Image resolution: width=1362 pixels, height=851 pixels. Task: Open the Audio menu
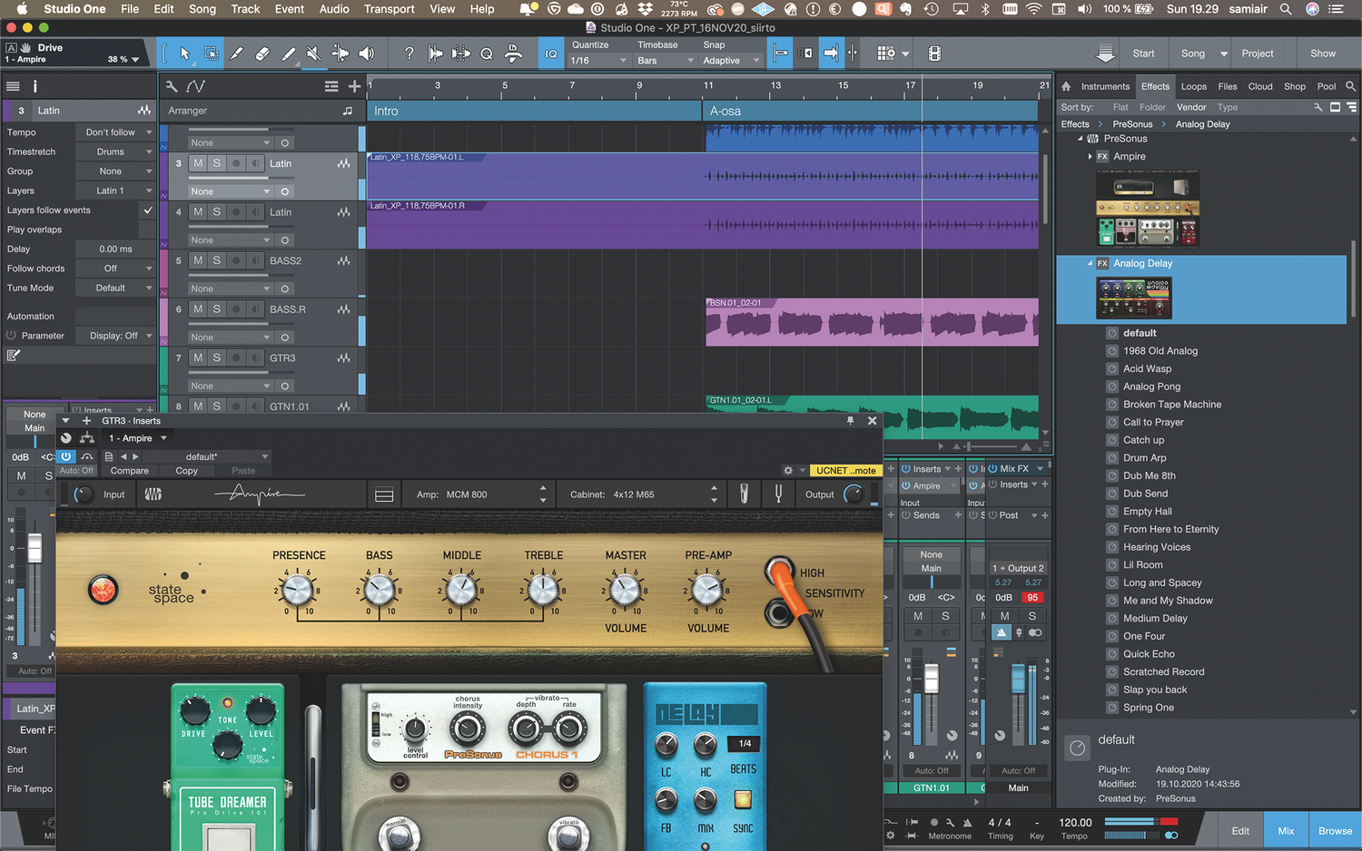(x=334, y=9)
